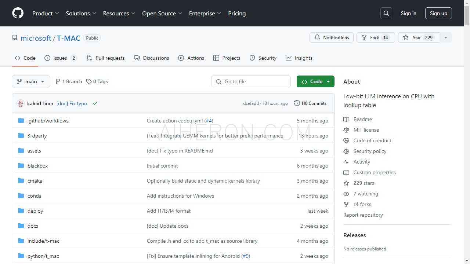The height and width of the screenshot is (264, 470).
Task: Click the Code of conduct heart icon
Action: pyautogui.click(x=346, y=140)
